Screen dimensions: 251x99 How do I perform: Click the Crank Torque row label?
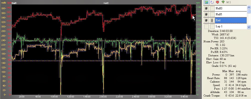click(x=212, y=96)
